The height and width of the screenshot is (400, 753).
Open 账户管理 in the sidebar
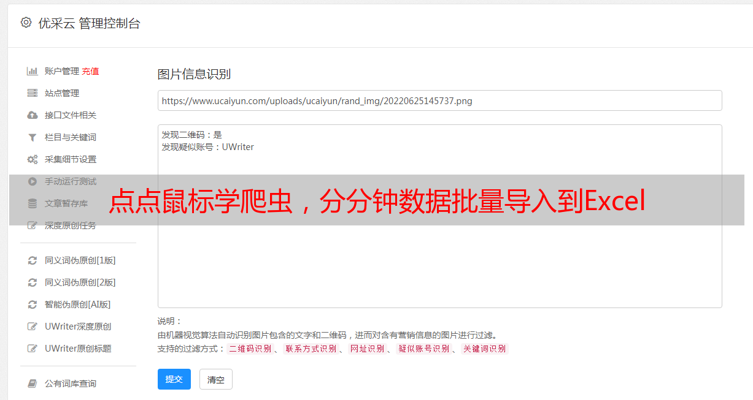[62, 71]
